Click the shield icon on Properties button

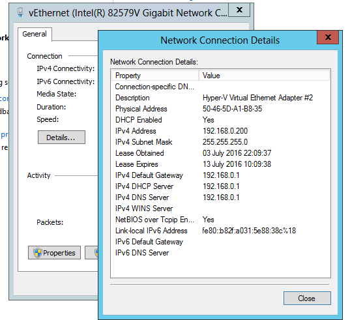tap(38, 253)
